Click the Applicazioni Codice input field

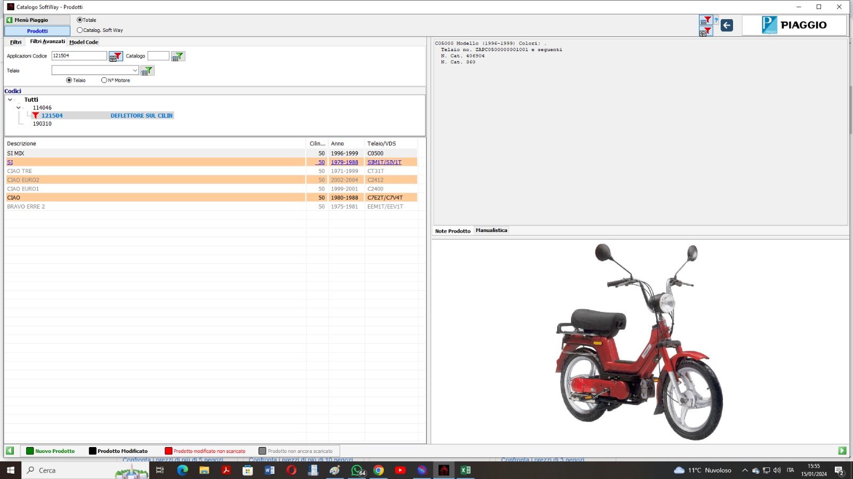tap(79, 56)
